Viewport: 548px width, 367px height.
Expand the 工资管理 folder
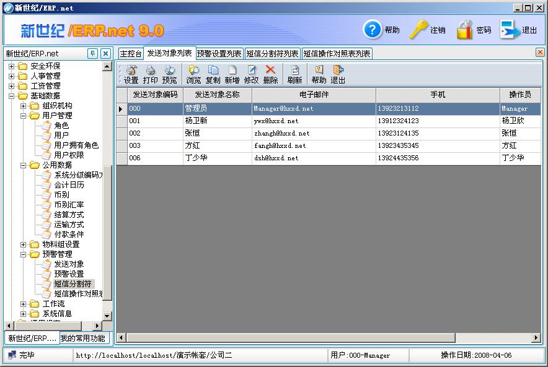click(x=12, y=86)
